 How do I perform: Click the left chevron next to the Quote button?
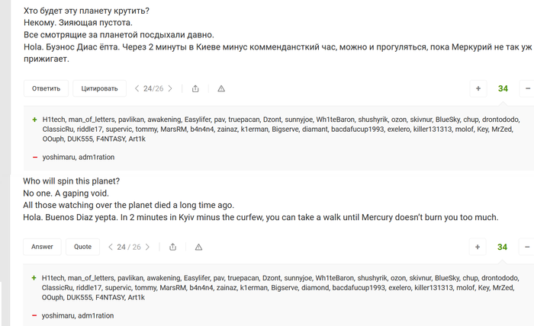pyautogui.click(x=111, y=247)
